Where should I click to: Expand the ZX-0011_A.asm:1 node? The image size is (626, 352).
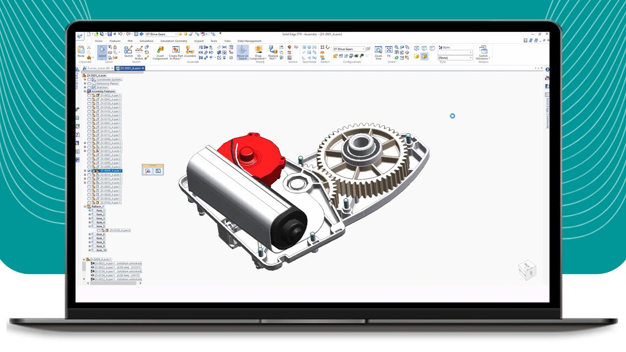pos(85,178)
